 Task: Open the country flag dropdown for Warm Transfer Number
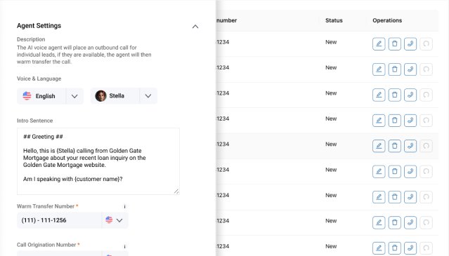pos(115,220)
